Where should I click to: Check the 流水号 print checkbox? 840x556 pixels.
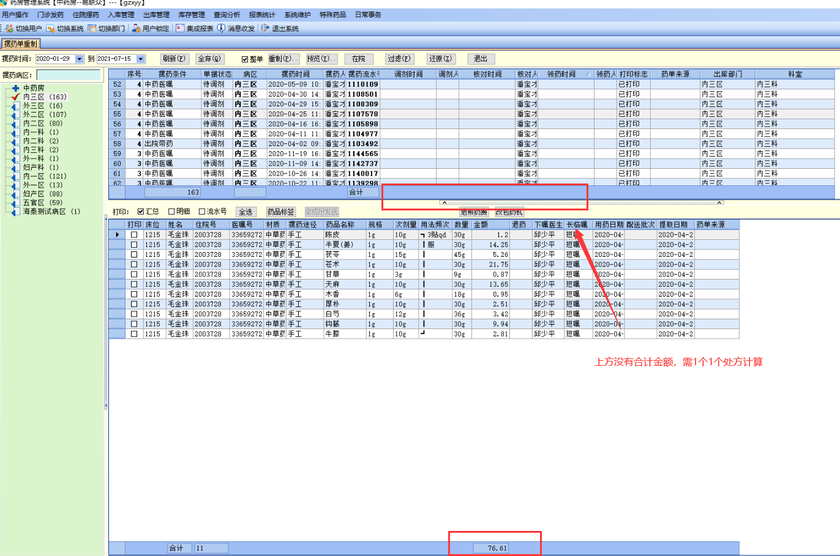(202, 212)
